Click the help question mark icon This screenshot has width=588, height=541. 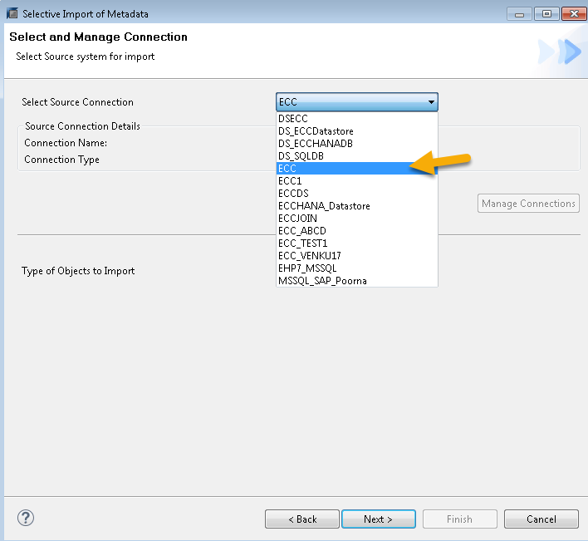coord(26,518)
